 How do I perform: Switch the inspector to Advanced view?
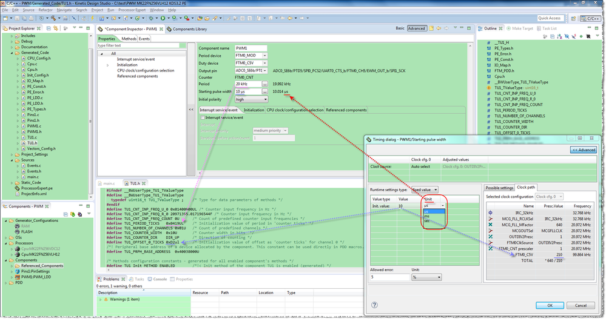pyautogui.click(x=416, y=28)
